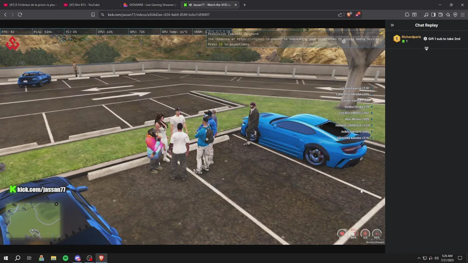The height and width of the screenshot is (263, 468).
Task: Open Leo AI sparkle icon
Action: pos(448,15)
